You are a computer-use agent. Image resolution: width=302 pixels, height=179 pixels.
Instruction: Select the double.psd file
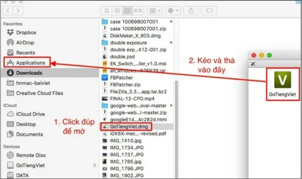[x=122, y=56]
